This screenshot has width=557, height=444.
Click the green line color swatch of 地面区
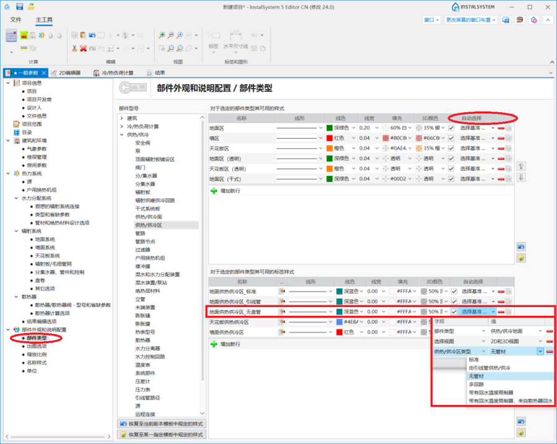[x=329, y=128]
